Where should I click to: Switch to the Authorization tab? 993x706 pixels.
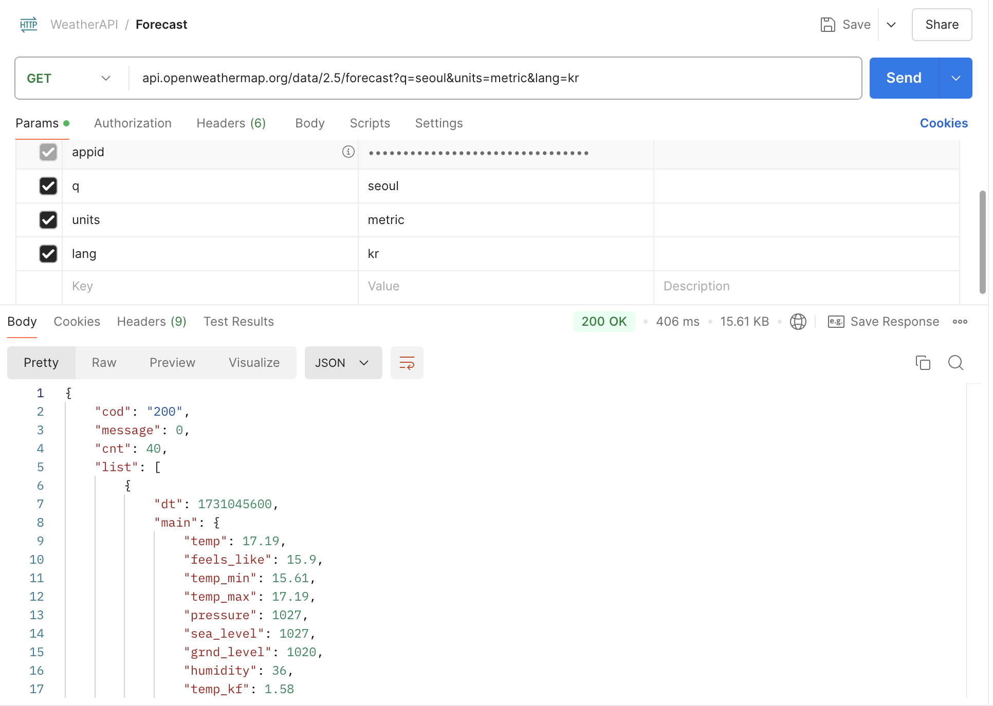click(x=133, y=123)
